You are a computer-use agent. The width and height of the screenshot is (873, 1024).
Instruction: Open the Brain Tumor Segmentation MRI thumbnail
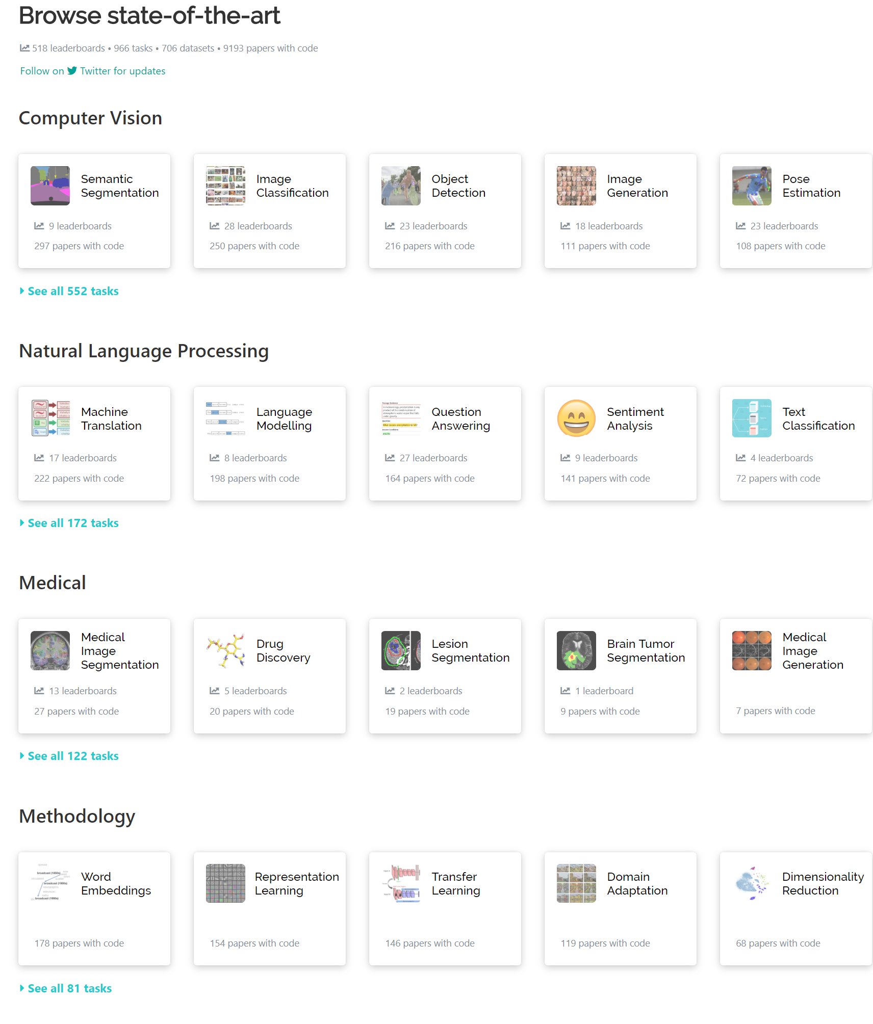point(576,650)
